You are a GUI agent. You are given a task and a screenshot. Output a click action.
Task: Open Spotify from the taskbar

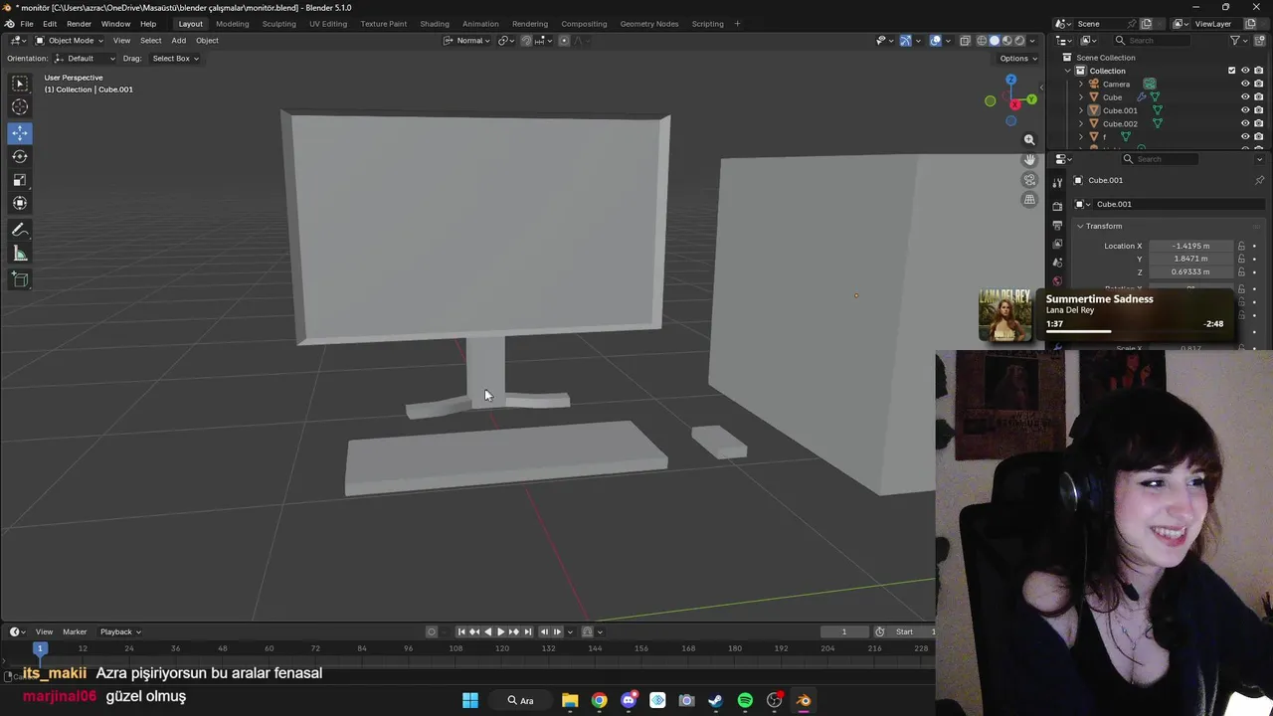(745, 700)
